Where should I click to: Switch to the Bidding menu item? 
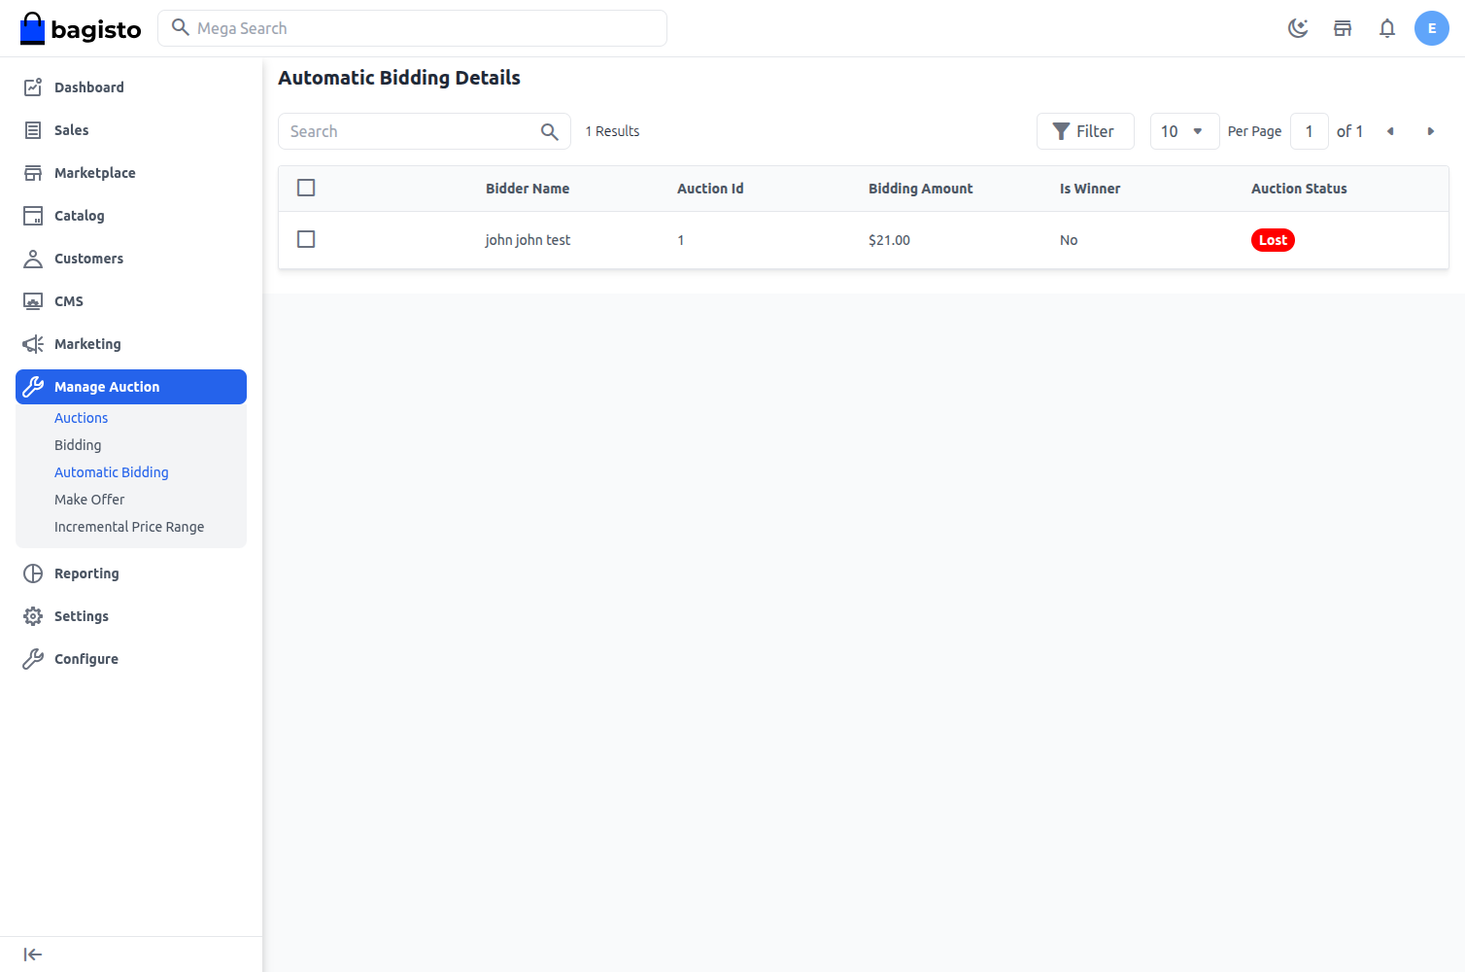[78, 444]
